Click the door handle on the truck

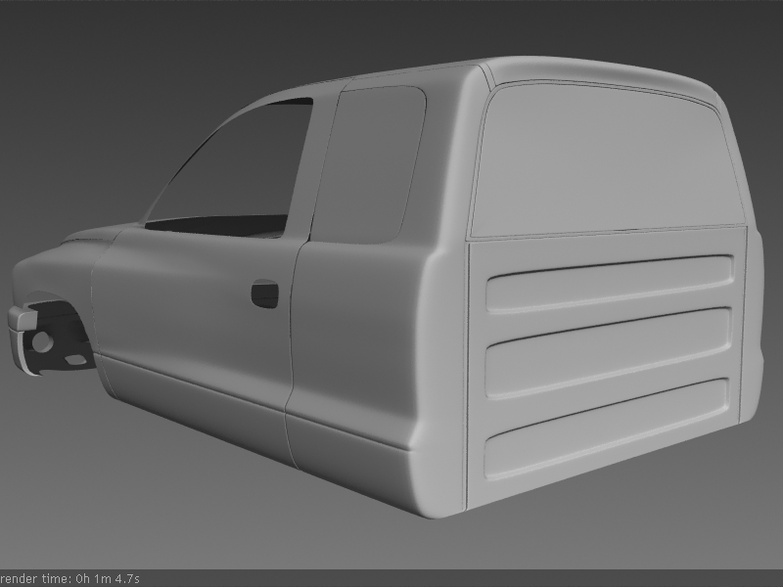pyautogui.click(x=264, y=293)
